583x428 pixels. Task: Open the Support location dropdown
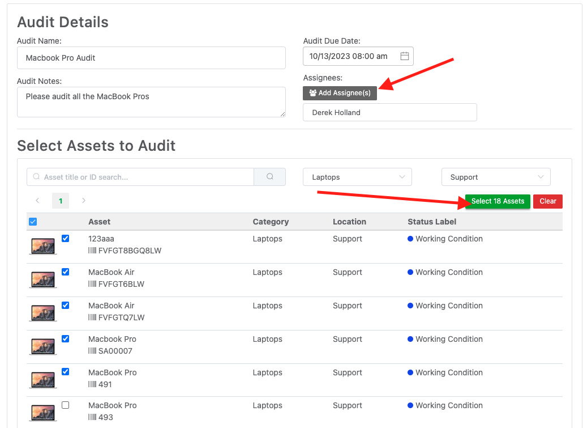click(496, 177)
